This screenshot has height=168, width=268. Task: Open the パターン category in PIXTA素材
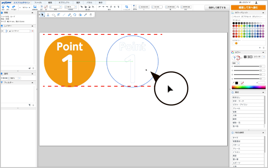click(x=248, y=145)
